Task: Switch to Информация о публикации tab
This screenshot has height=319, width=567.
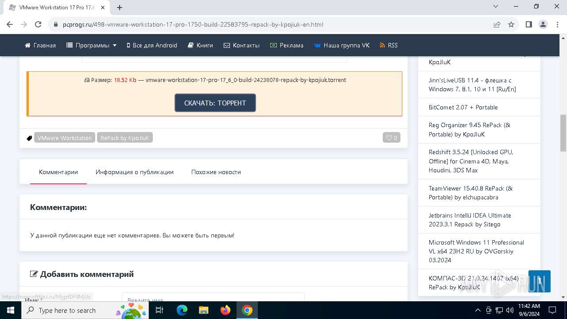Action: coord(135,172)
